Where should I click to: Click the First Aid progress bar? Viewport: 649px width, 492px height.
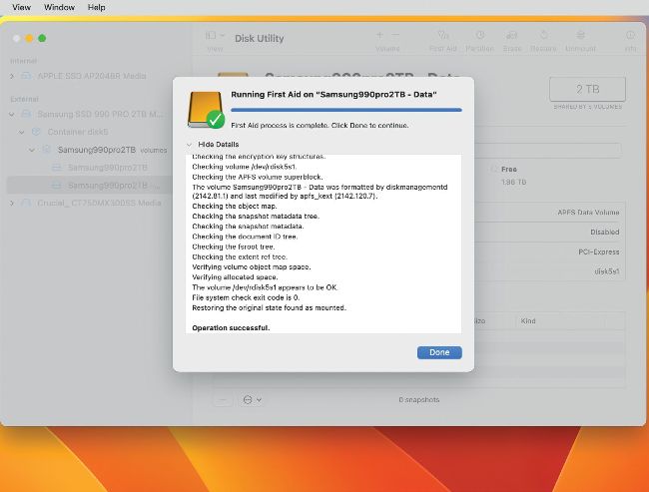click(x=345, y=110)
